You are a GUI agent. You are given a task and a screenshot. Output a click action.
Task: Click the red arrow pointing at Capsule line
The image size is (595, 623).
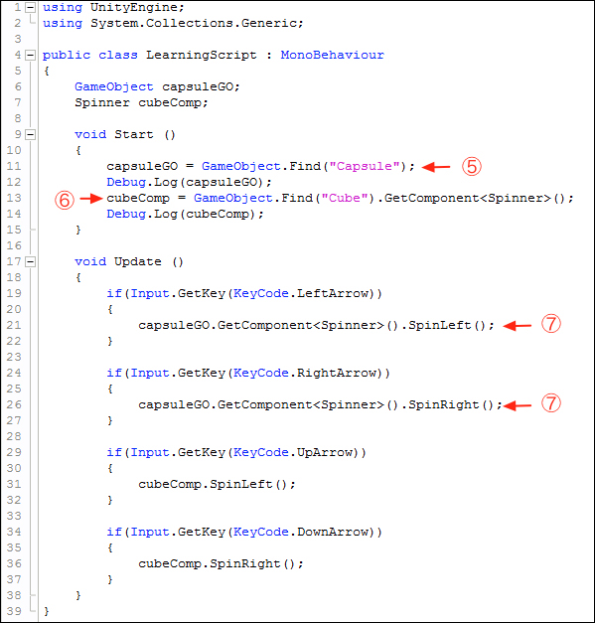pos(436,167)
